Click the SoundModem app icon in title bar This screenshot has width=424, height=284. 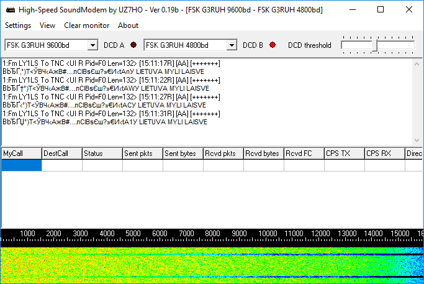[x=9, y=9]
